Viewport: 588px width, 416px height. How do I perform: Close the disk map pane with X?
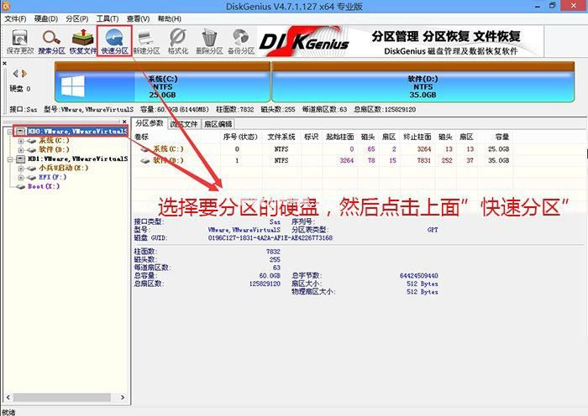(x=4, y=64)
